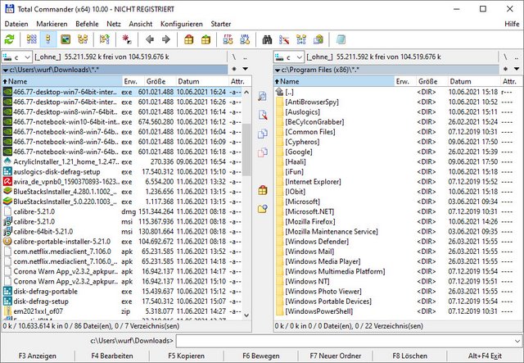Click the view file icon in the middle bar
The image size is (524, 363).
point(263,97)
